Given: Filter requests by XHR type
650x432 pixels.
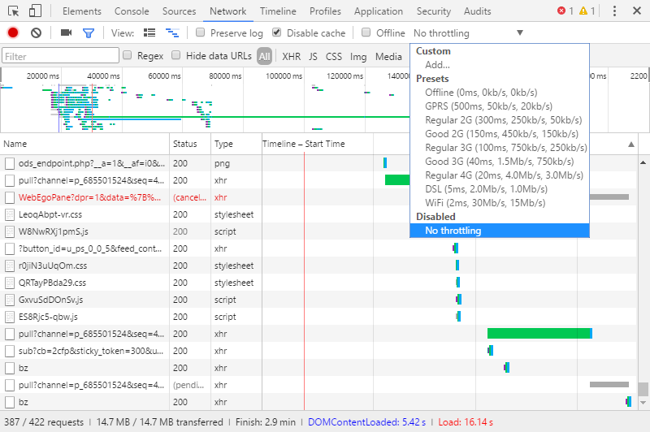Looking at the screenshot, I should pos(291,57).
